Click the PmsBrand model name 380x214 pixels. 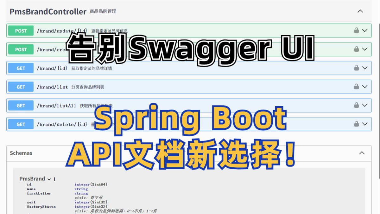(32, 179)
